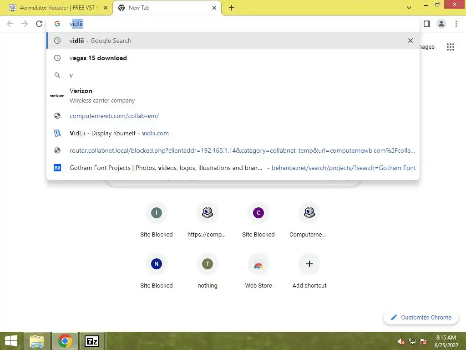Select the 'v' search suggestion
This screenshot has height=350, width=466.
pyautogui.click(x=233, y=75)
